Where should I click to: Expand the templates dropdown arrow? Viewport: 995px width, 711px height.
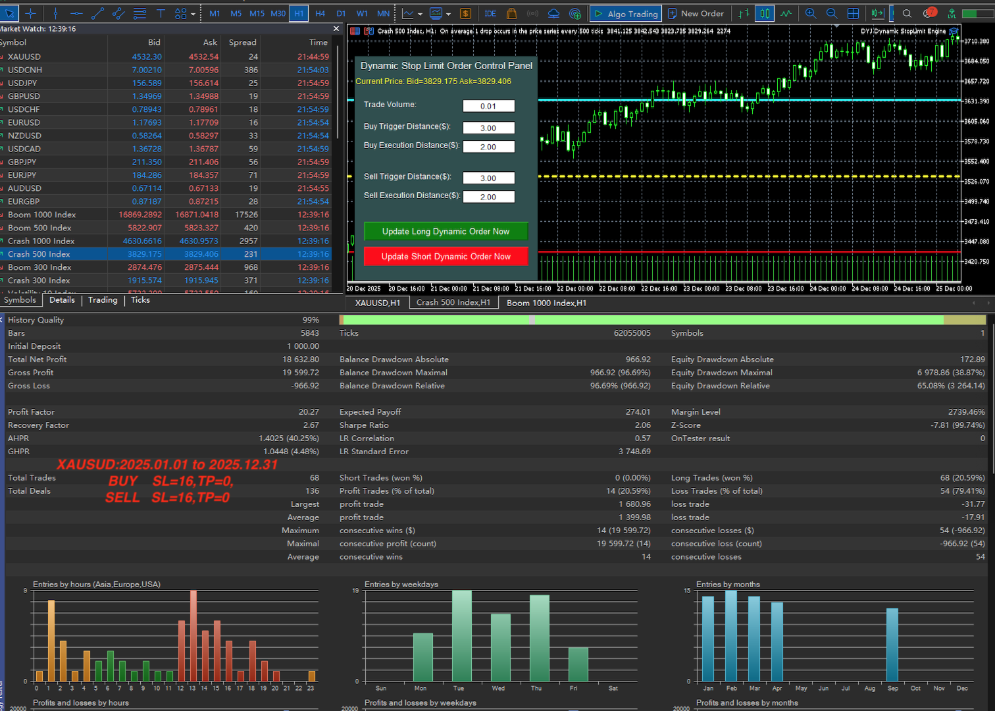tap(448, 13)
